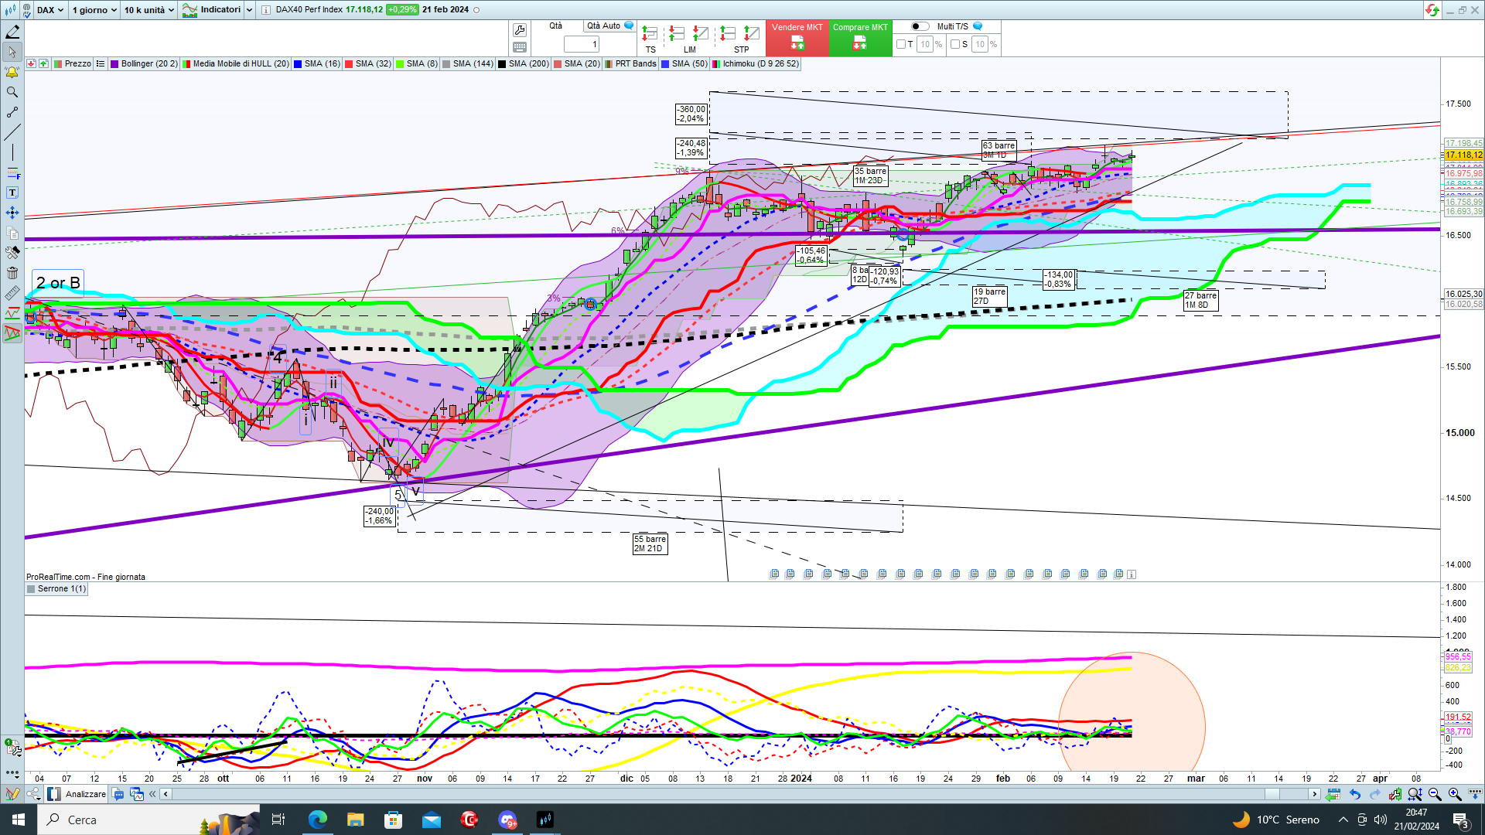Expand the Indicatori dropdown arrow
The height and width of the screenshot is (835, 1485).
click(x=249, y=10)
